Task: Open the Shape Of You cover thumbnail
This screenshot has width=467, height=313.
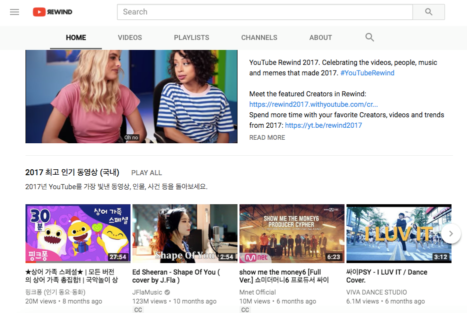Action: (x=185, y=234)
